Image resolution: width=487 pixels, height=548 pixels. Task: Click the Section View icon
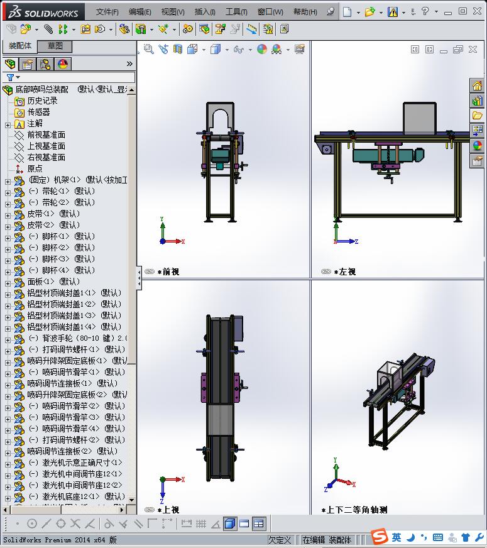pyautogui.click(x=178, y=49)
